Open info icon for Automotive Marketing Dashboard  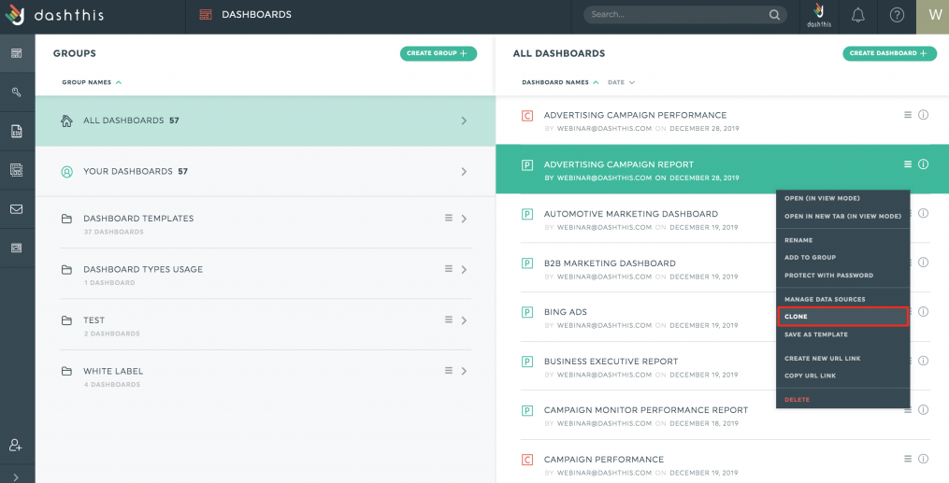coord(923,213)
